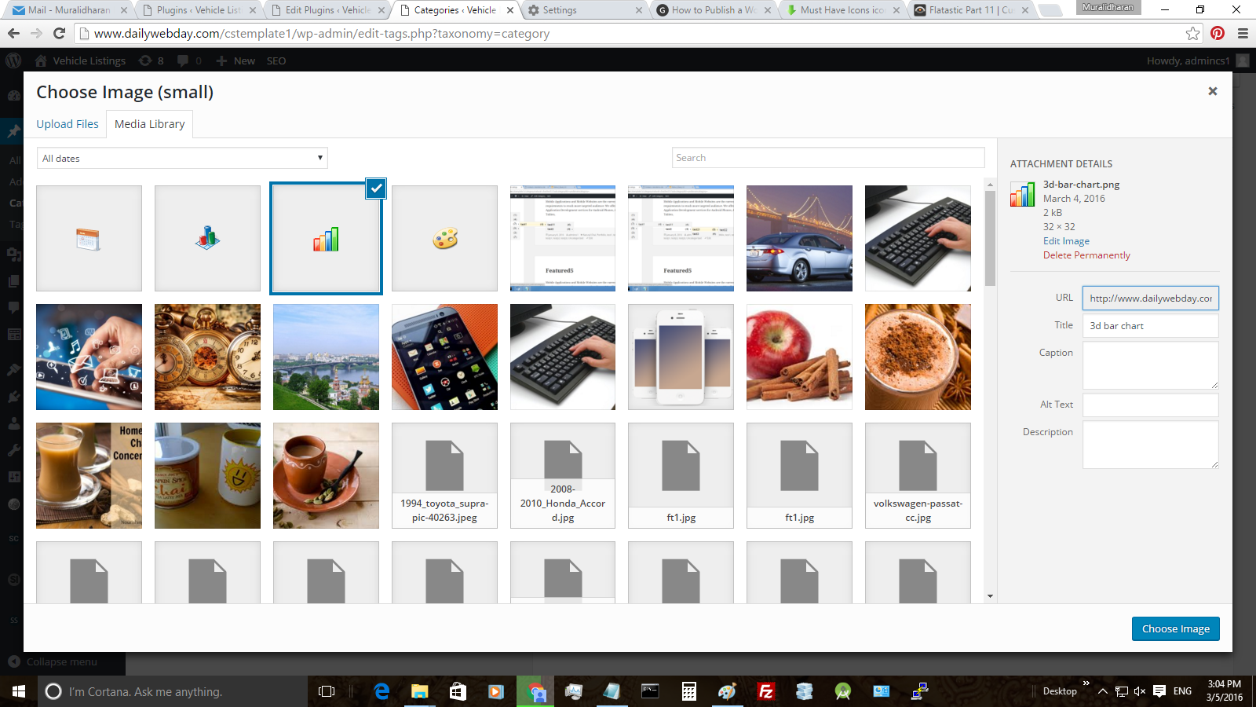
Task: Show hidden system tray icons
Action: point(1102,691)
